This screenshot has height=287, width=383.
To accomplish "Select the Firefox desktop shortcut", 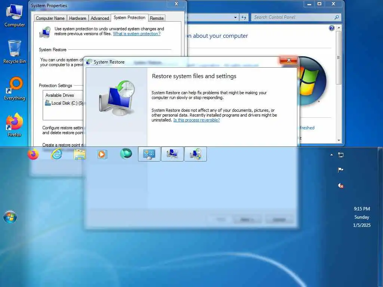I will 15,125.
